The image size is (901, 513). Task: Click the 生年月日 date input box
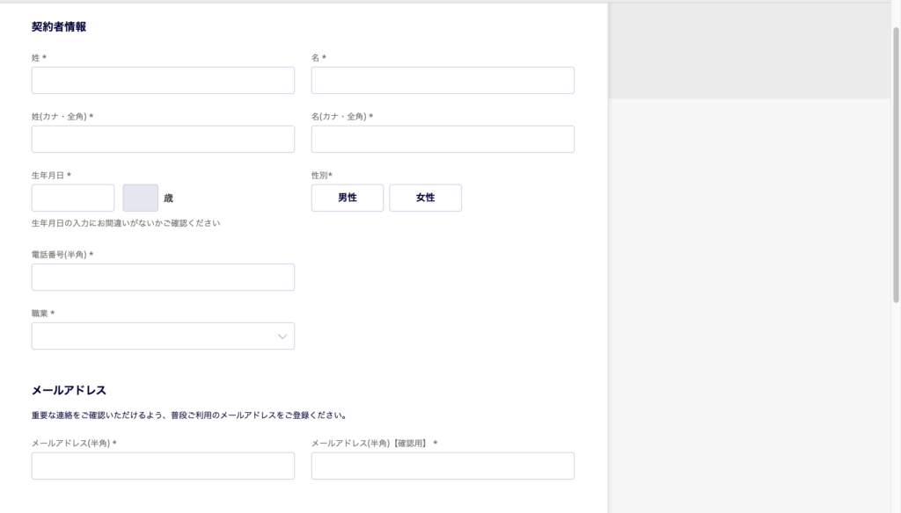73,198
